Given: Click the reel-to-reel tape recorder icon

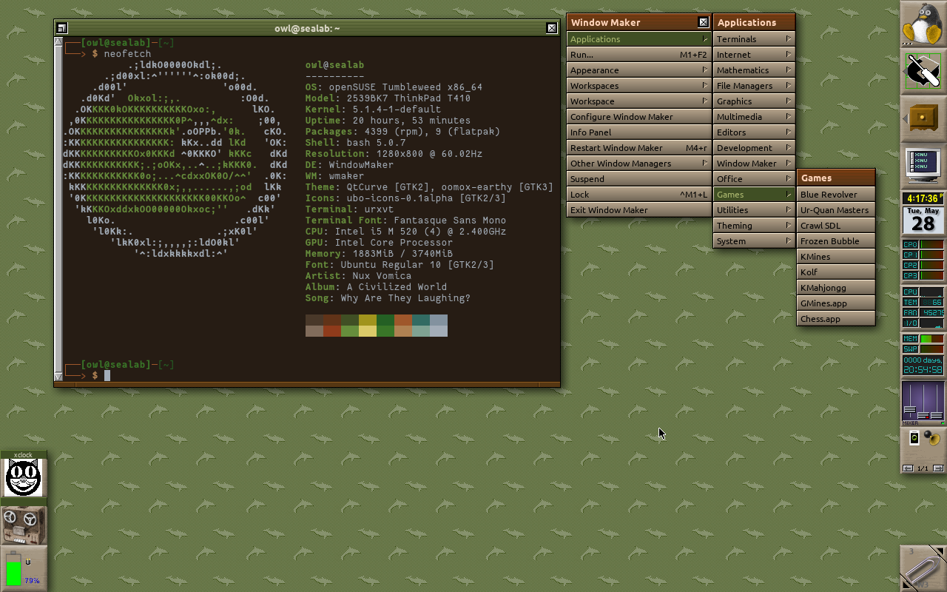Looking at the screenshot, I should click(x=24, y=524).
